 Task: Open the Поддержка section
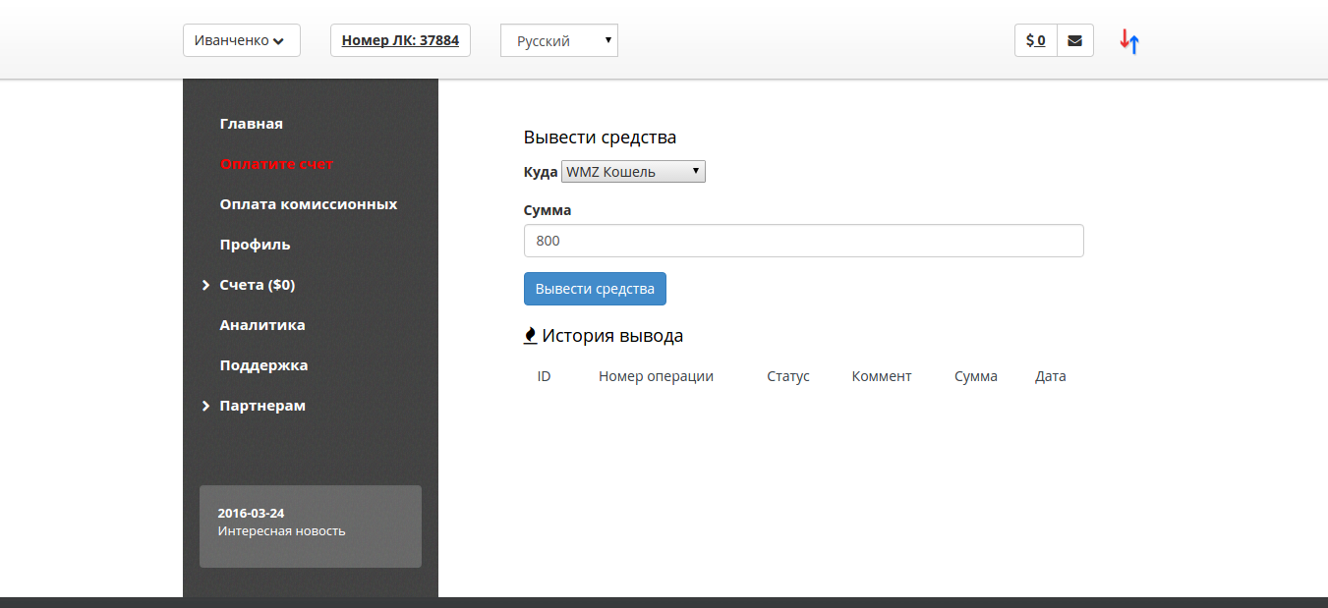[263, 365]
